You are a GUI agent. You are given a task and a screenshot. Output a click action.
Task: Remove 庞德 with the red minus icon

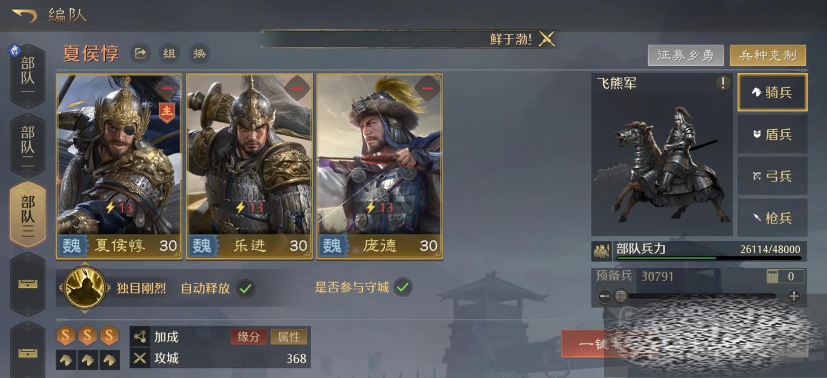point(427,89)
